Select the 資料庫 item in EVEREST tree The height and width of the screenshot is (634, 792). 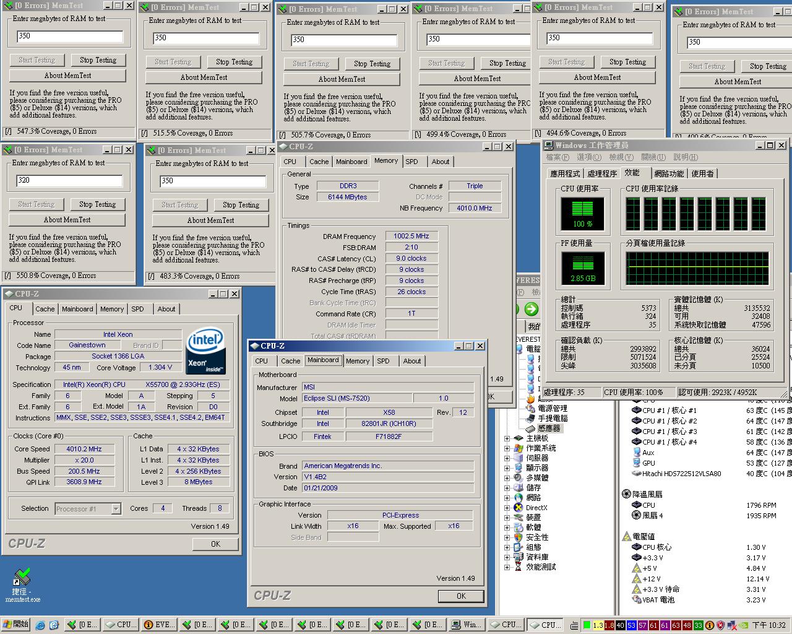tap(537, 557)
